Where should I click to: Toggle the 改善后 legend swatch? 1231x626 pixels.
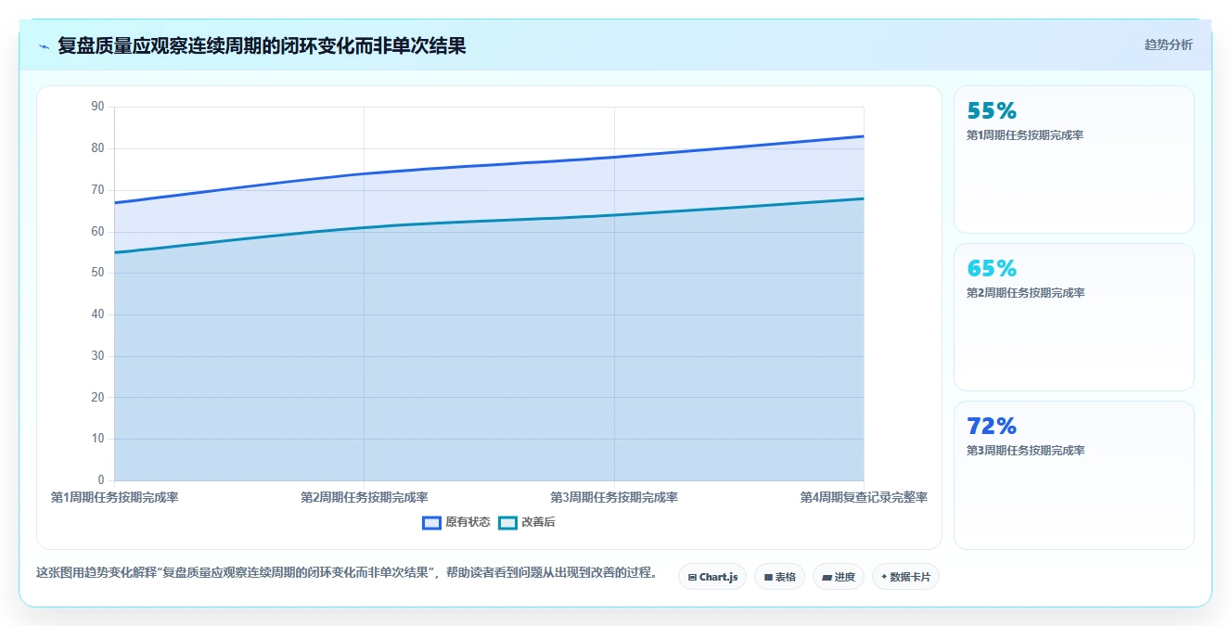click(507, 522)
